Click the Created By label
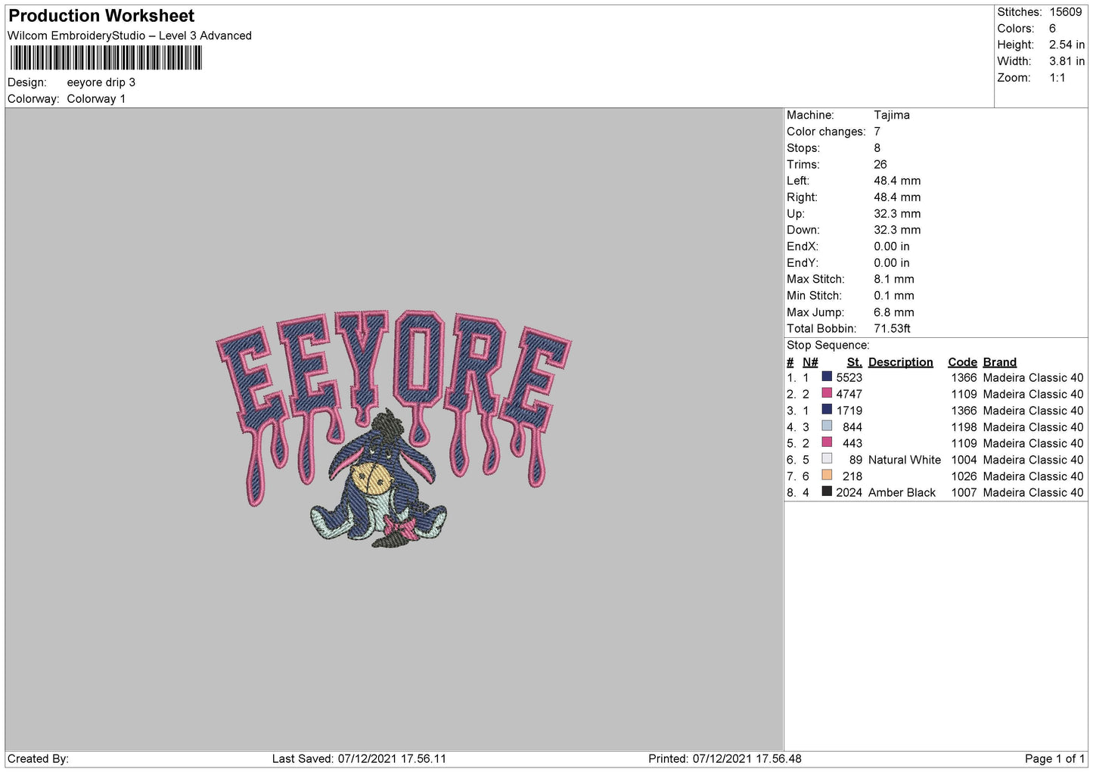The height and width of the screenshot is (772, 1093). pos(38,758)
